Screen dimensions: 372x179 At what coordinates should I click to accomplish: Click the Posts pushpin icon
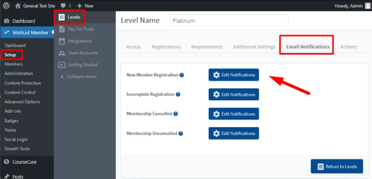[7, 176]
